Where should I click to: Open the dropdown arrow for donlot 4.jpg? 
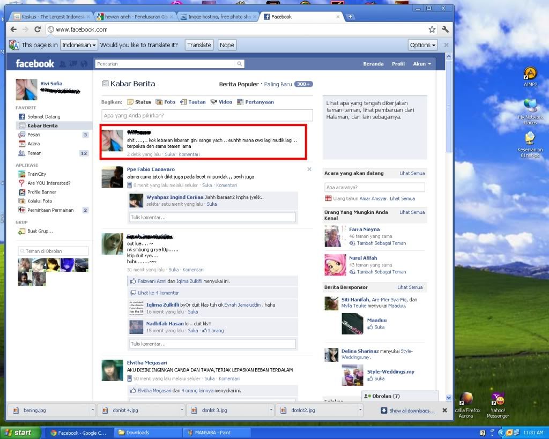point(182,409)
